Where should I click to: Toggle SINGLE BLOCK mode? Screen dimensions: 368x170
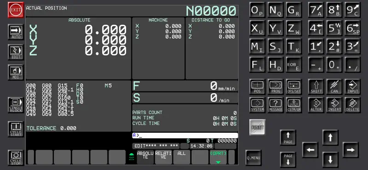point(16,105)
